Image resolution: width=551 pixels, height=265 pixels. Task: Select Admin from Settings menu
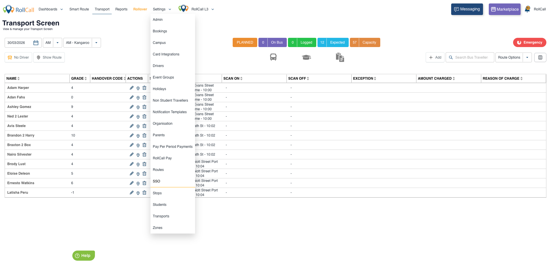[x=172, y=20]
